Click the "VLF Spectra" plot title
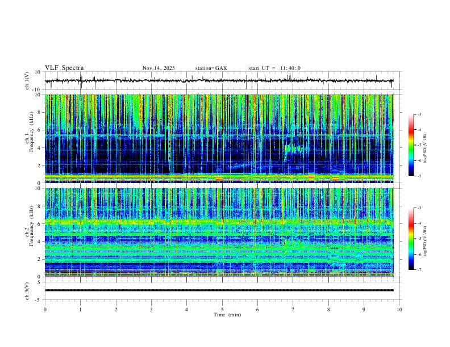Screen dimensions: 450x347 coord(64,68)
